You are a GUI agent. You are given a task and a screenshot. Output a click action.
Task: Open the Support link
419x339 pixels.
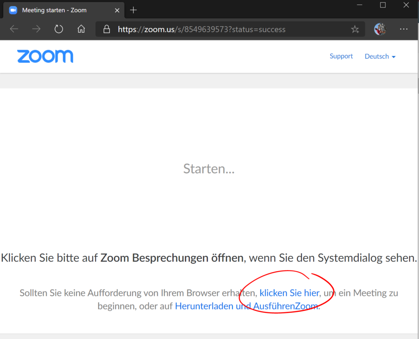pos(341,56)
